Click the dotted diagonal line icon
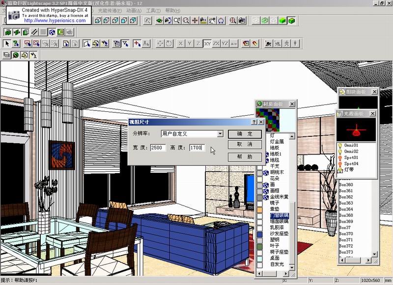Screen dimensions: 393x285 34,32
